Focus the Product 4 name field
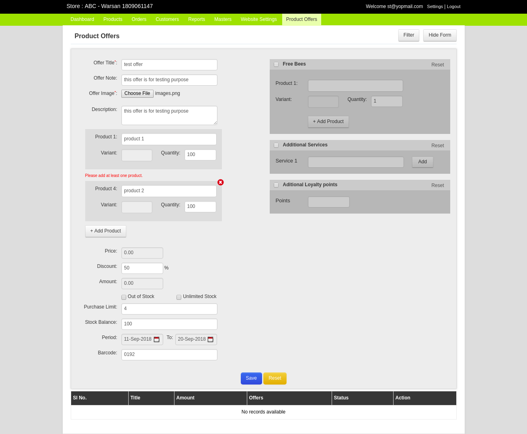 [x=169, y=191]
